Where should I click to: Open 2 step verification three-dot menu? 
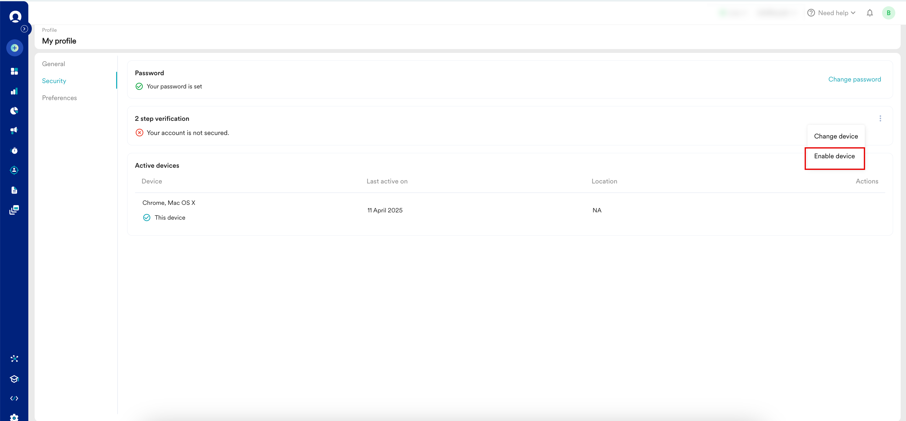pyautogui.click(x=880, y=118)
